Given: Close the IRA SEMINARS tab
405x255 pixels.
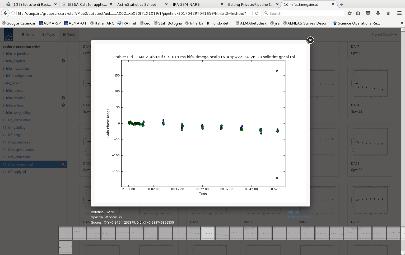Looking at the screenshot, I should [222, 4].
